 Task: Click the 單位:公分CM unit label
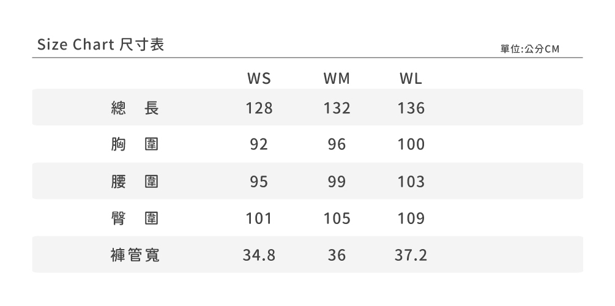click(530, 48)
